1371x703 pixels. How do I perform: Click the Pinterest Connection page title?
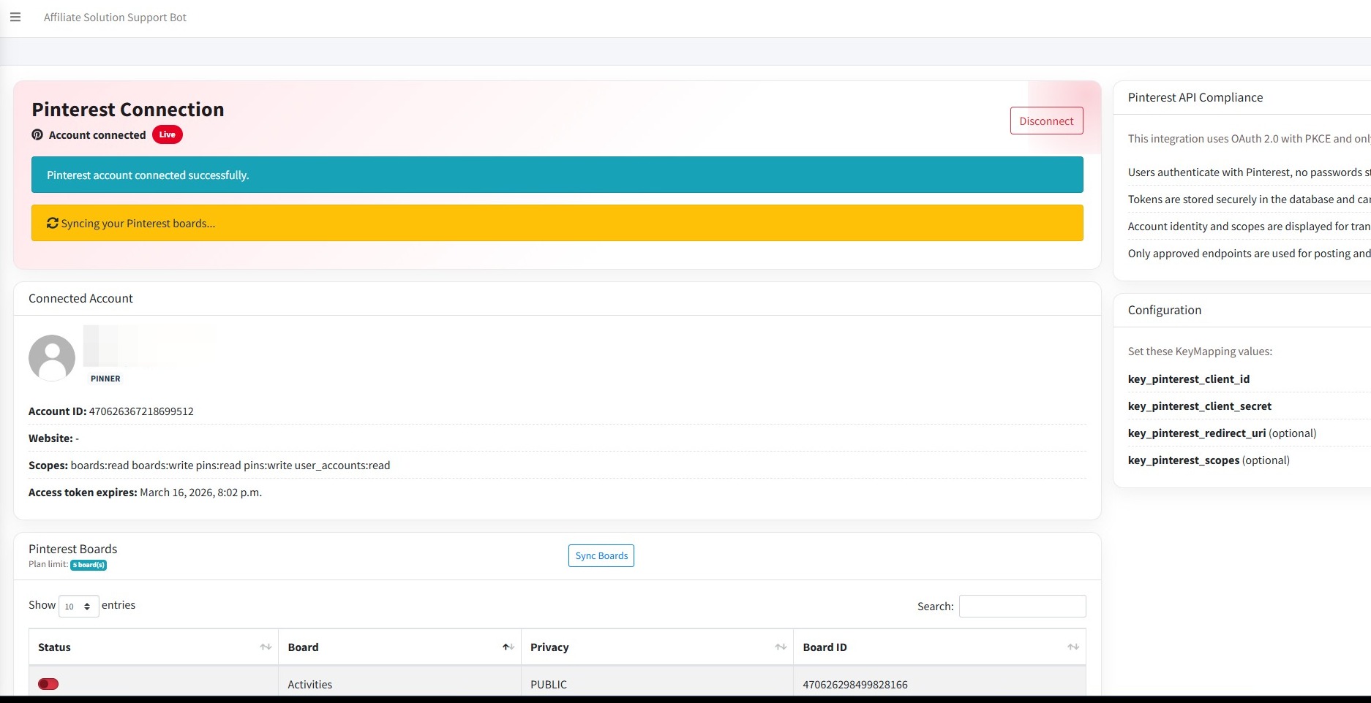pos(128,110)
